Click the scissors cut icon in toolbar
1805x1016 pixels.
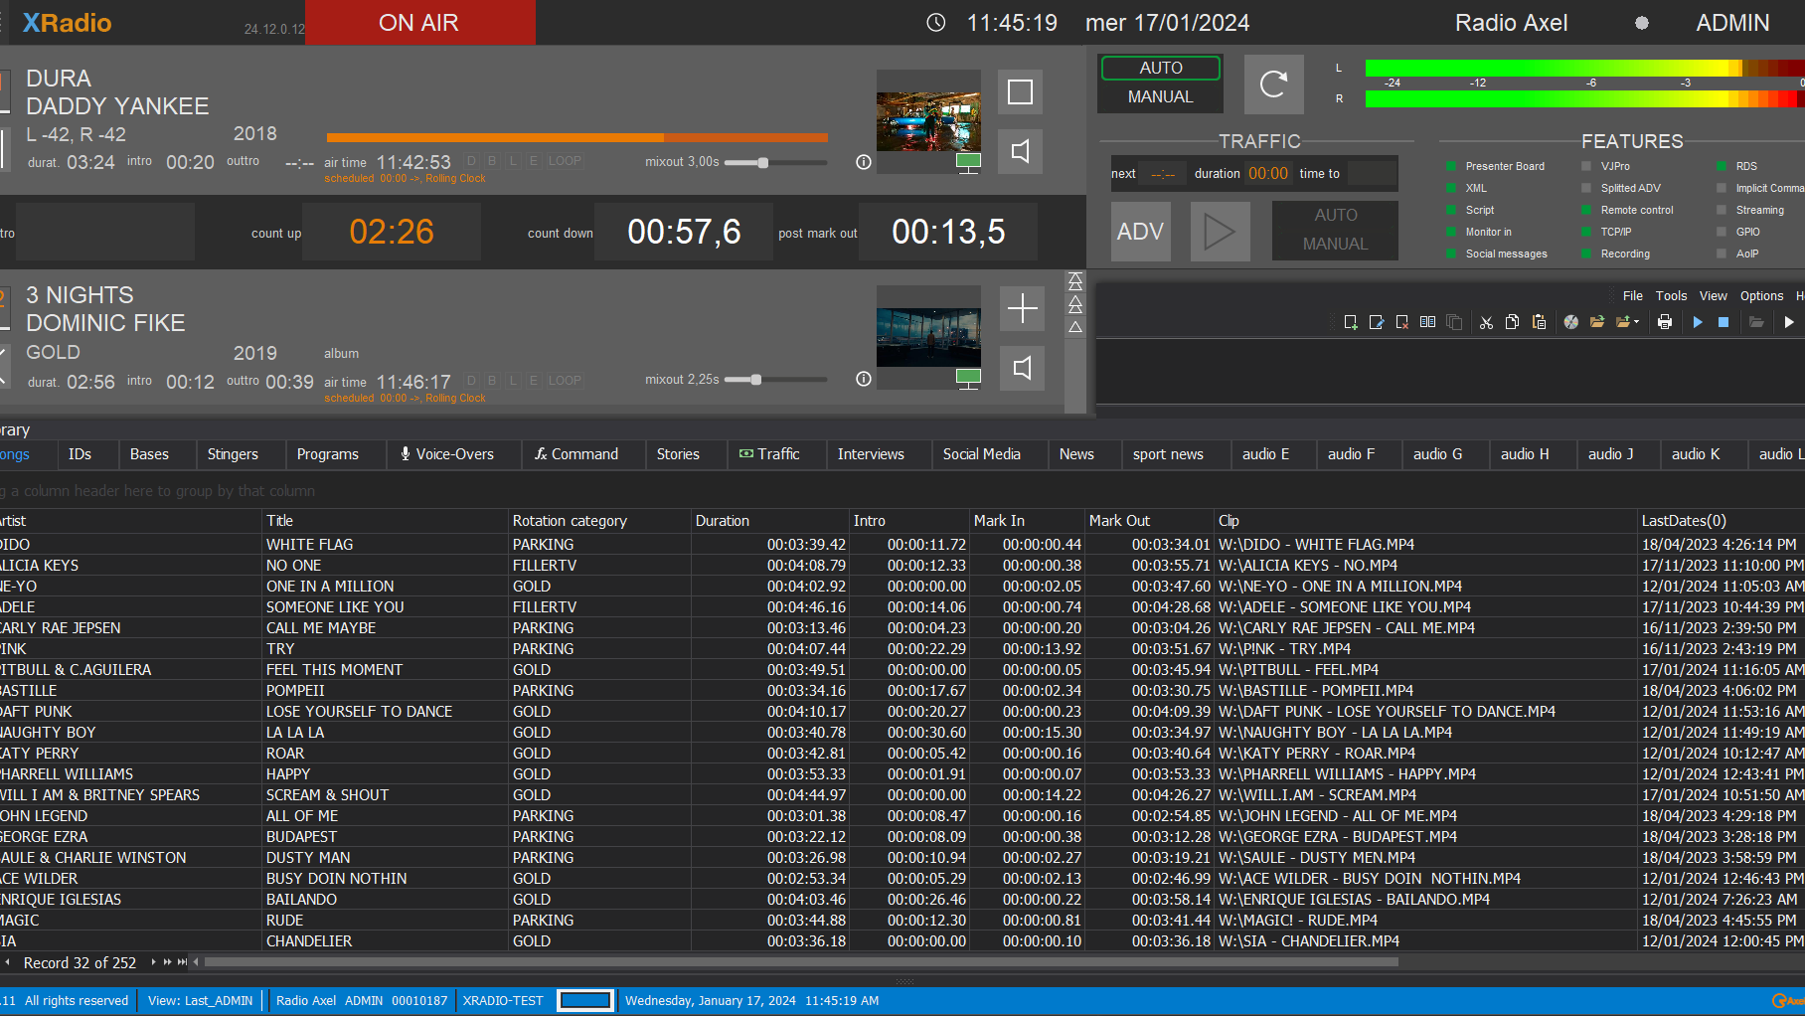(x=1486, y=322)
